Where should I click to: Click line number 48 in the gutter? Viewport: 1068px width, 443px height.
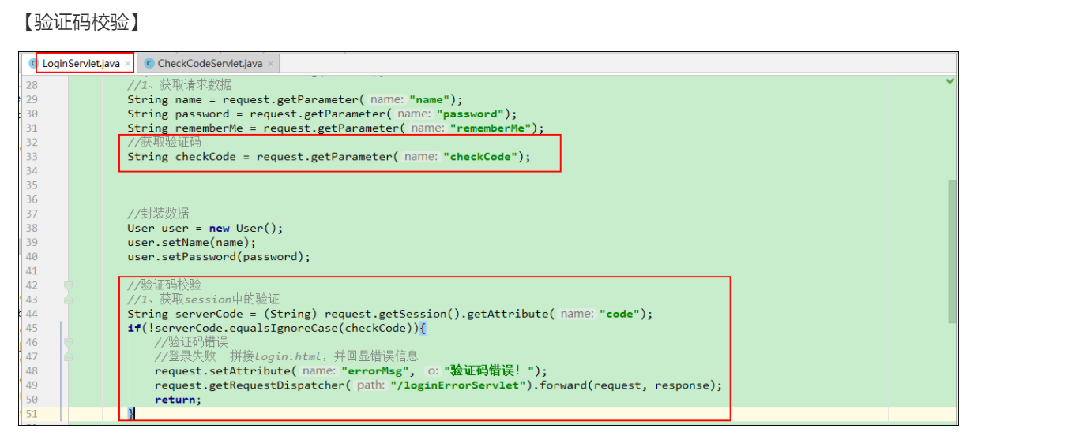pyautogui.click(x=32, y=370)
